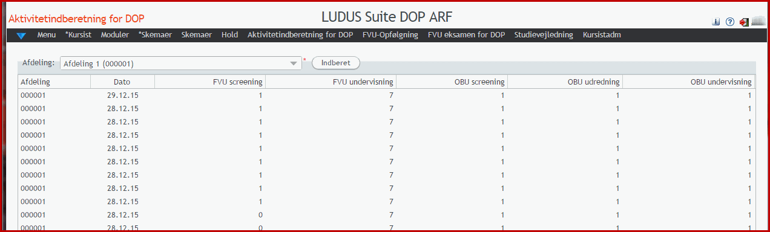The width and height of the screenshot is (770, 232).
Task: Open the Afdeling dropdown arrow
Action: tap(294, 63)
